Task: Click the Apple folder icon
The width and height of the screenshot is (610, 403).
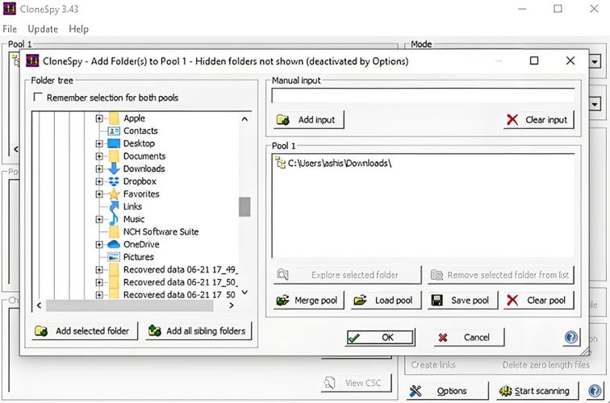Action: point(114,118)
